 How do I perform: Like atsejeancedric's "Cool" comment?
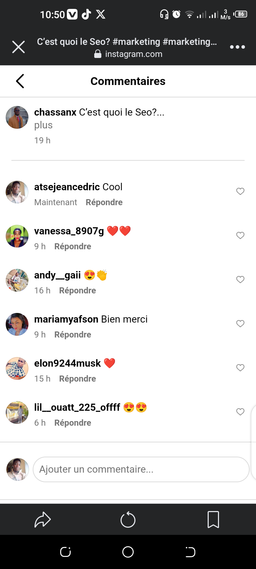coord(240,191)
